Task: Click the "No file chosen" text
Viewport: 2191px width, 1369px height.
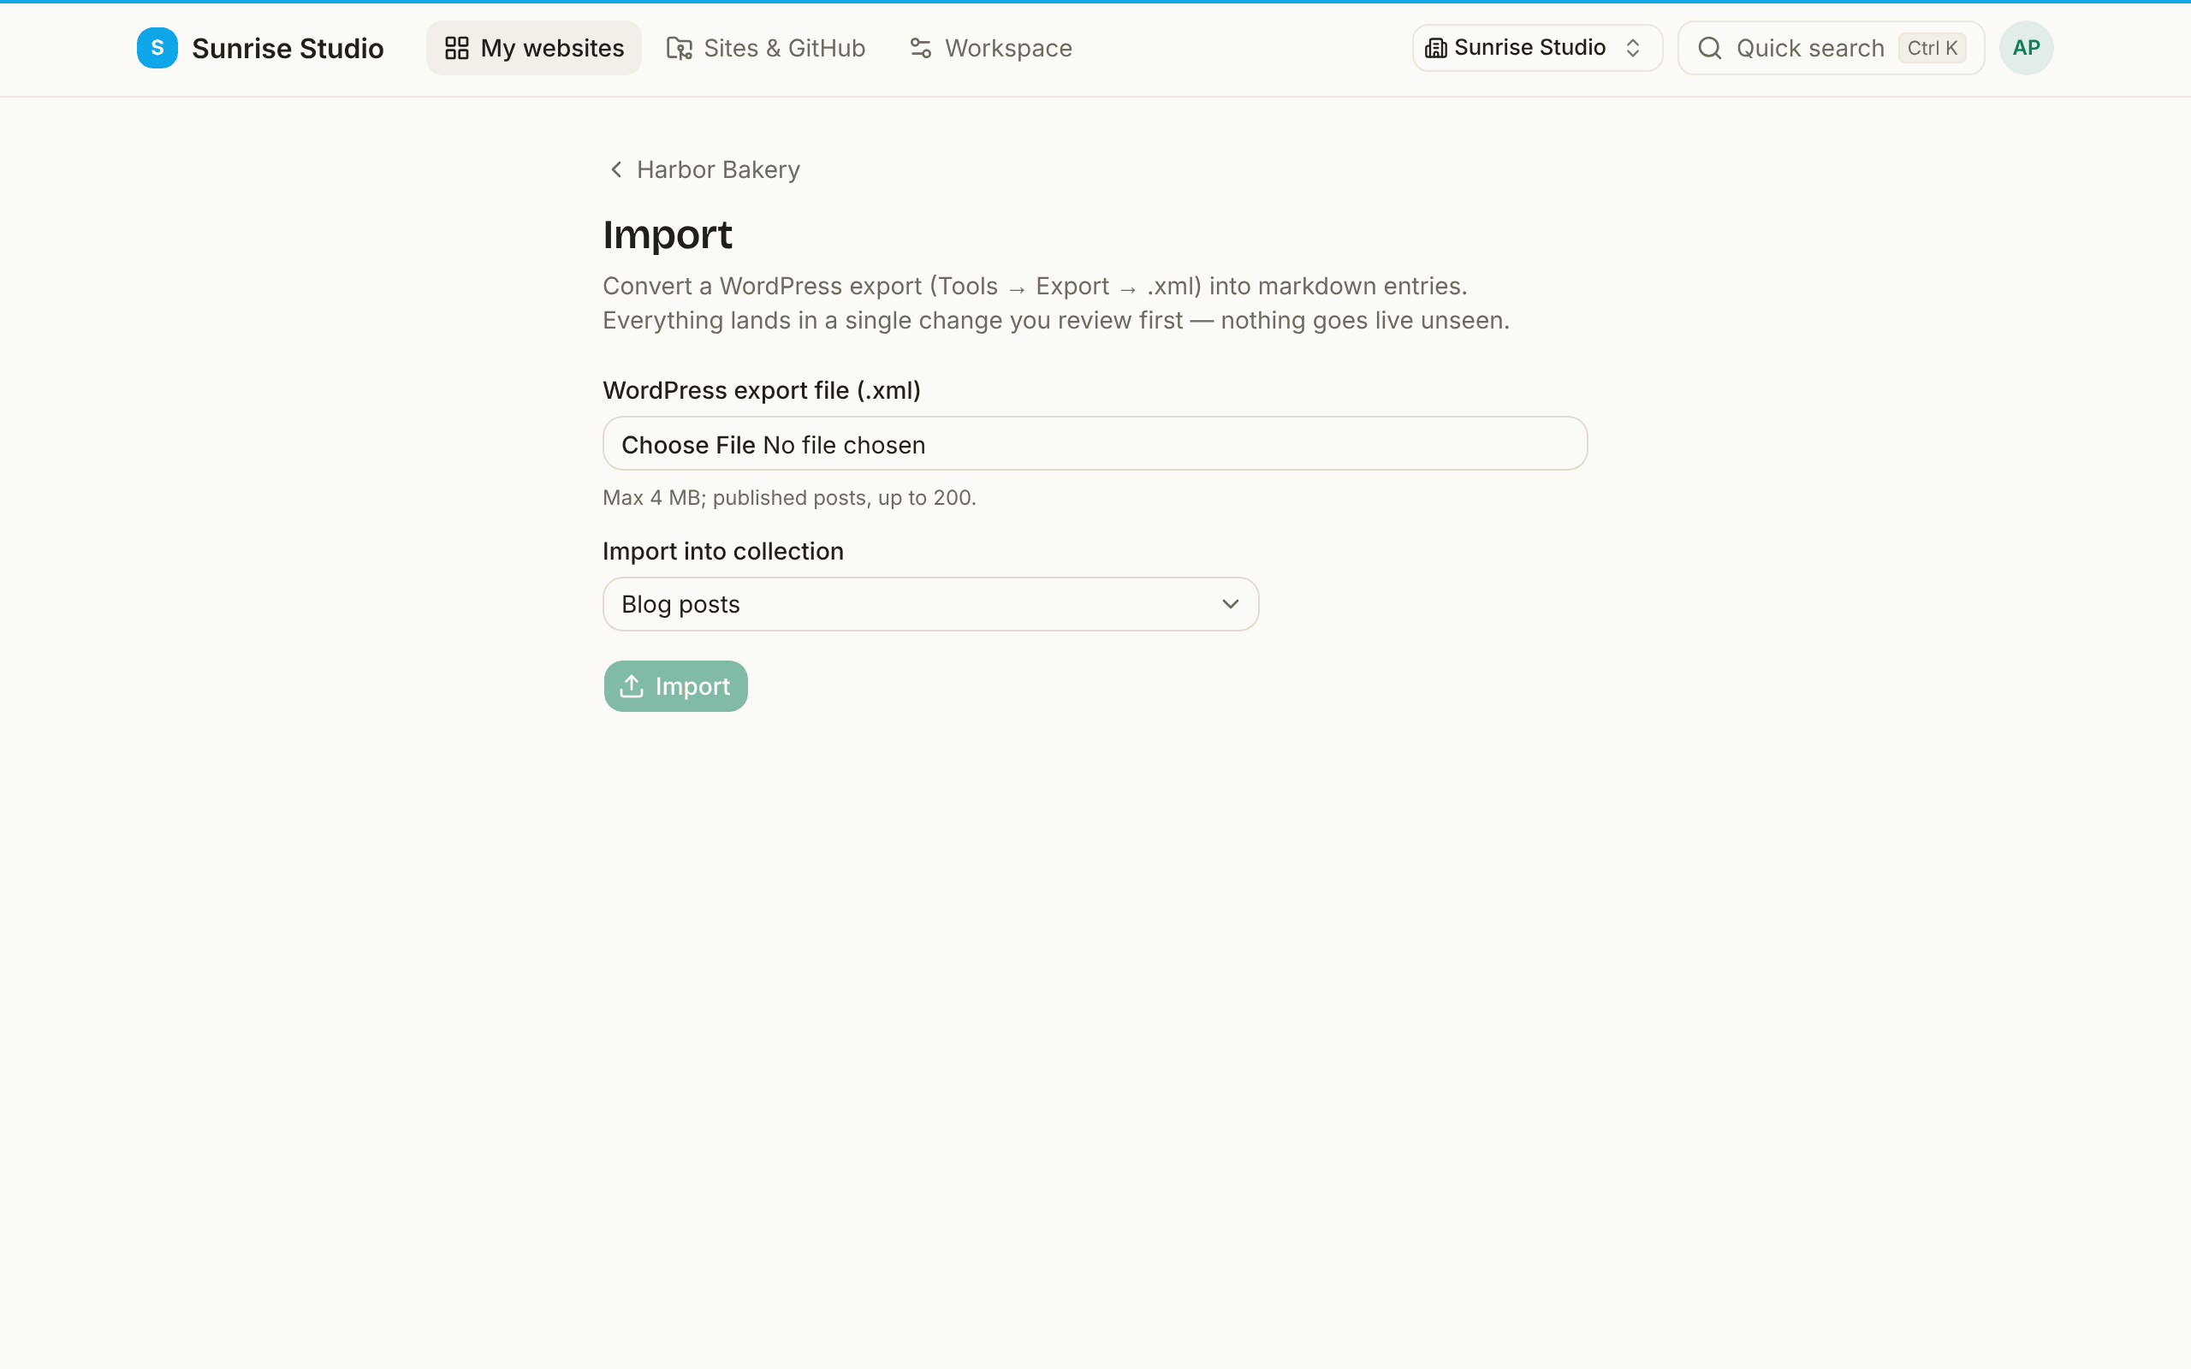Action: click(x=844, y=445)
